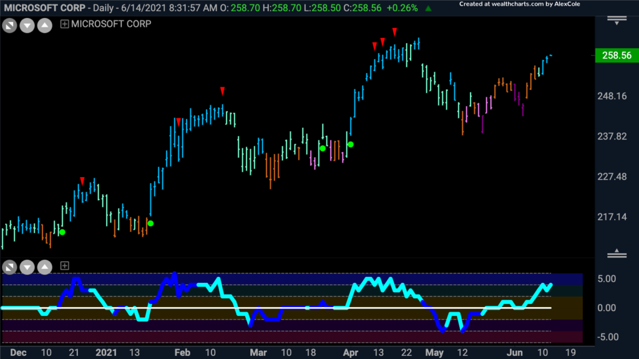Click the May date axis label
This screenshot has width=639, height=359.
(434, 353)
